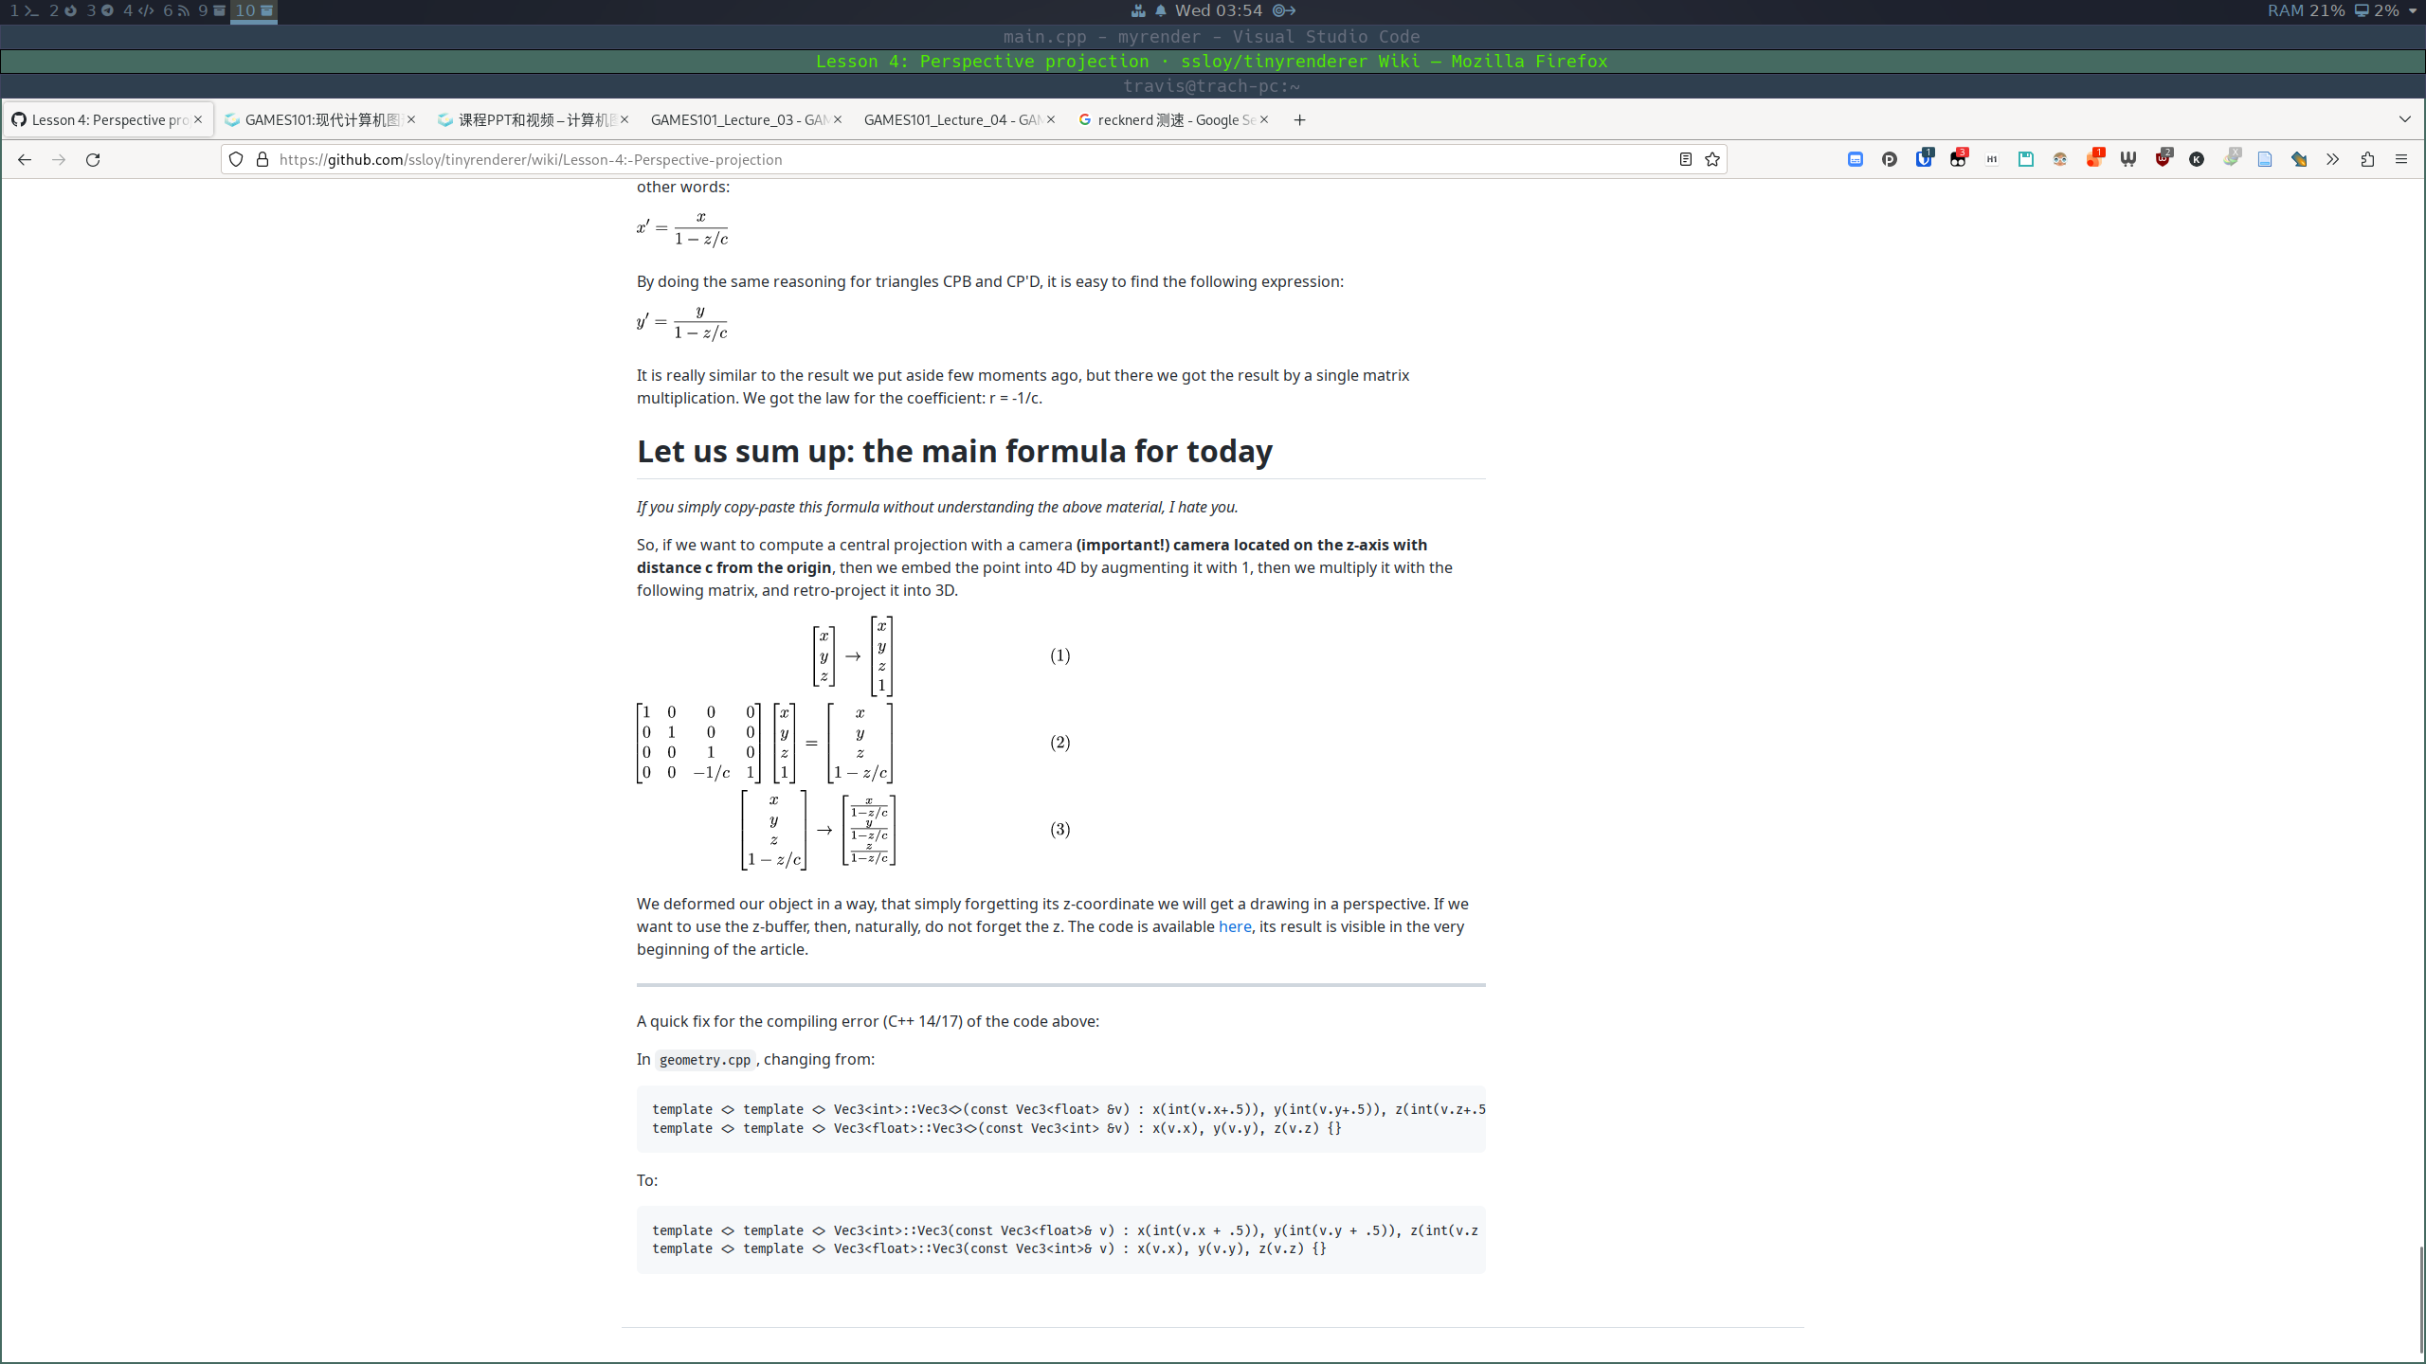Click the geometry.cpp inline code text
Screen dimensions: 2426x1364
705,1059
